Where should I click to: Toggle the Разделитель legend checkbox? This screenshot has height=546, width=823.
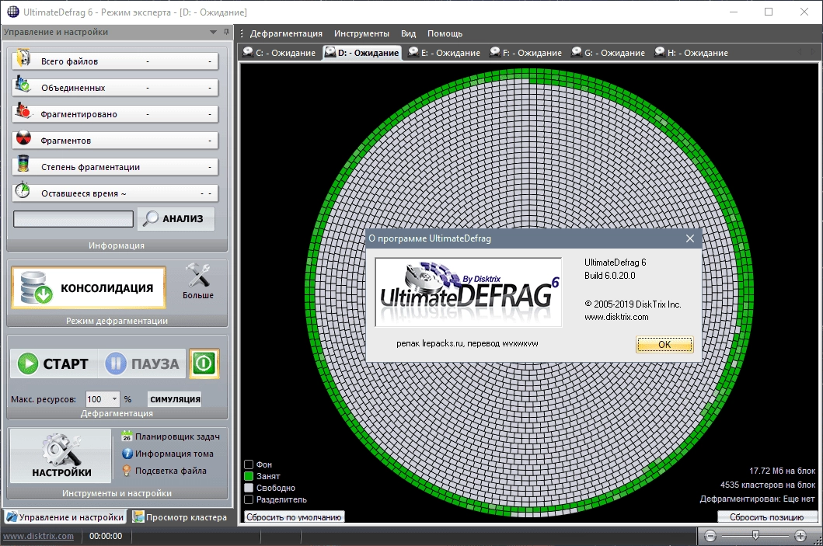249,500
